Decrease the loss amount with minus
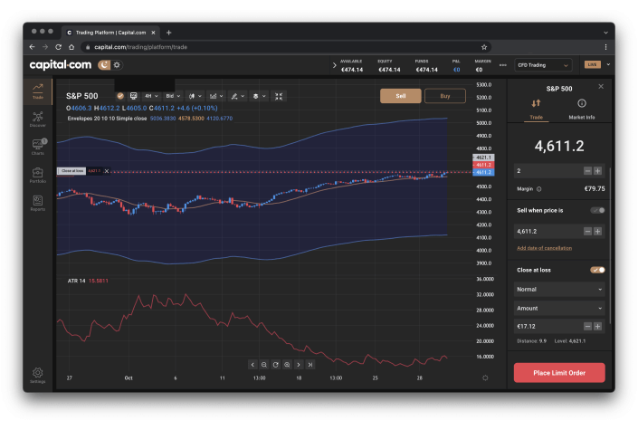The image size is (638, 430). point(587,326)
